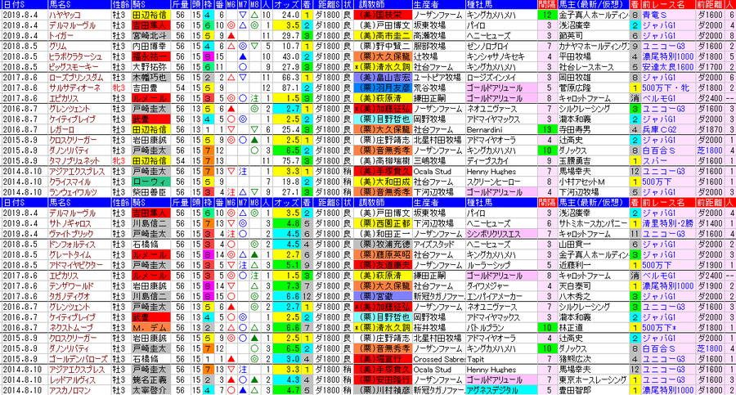
Task: Select horse name クライスマイル
Action: pyautogui.click(x=71, y=182)
